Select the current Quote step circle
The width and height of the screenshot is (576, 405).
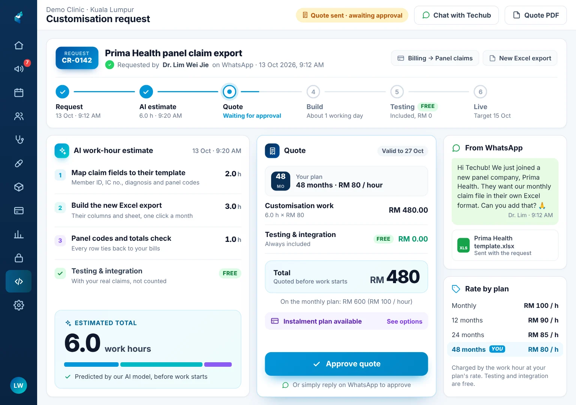(229, 91)
